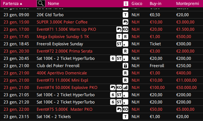Image resolution: width=203 pixels, height=121 pixels.
Task: Select Event#73 11.000€ Mini Expl
Action: click(62, 80)
